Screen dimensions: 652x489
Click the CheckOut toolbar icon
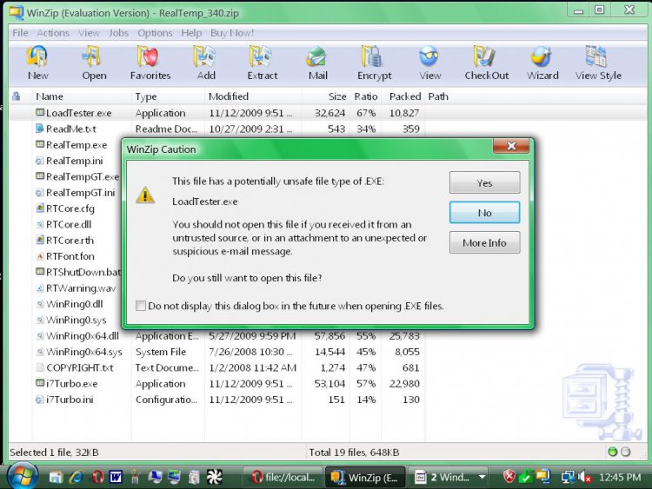pyautogui.click(x=484, y=56)
